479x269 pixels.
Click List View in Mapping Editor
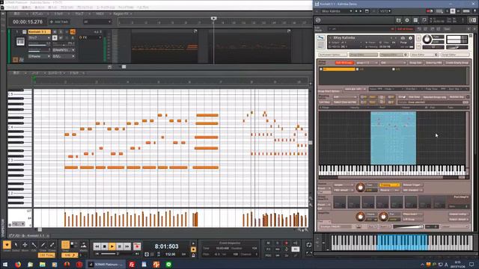pos(325,102)
